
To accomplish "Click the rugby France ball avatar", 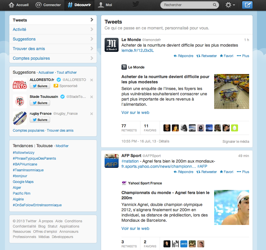I will pos(20,118).
